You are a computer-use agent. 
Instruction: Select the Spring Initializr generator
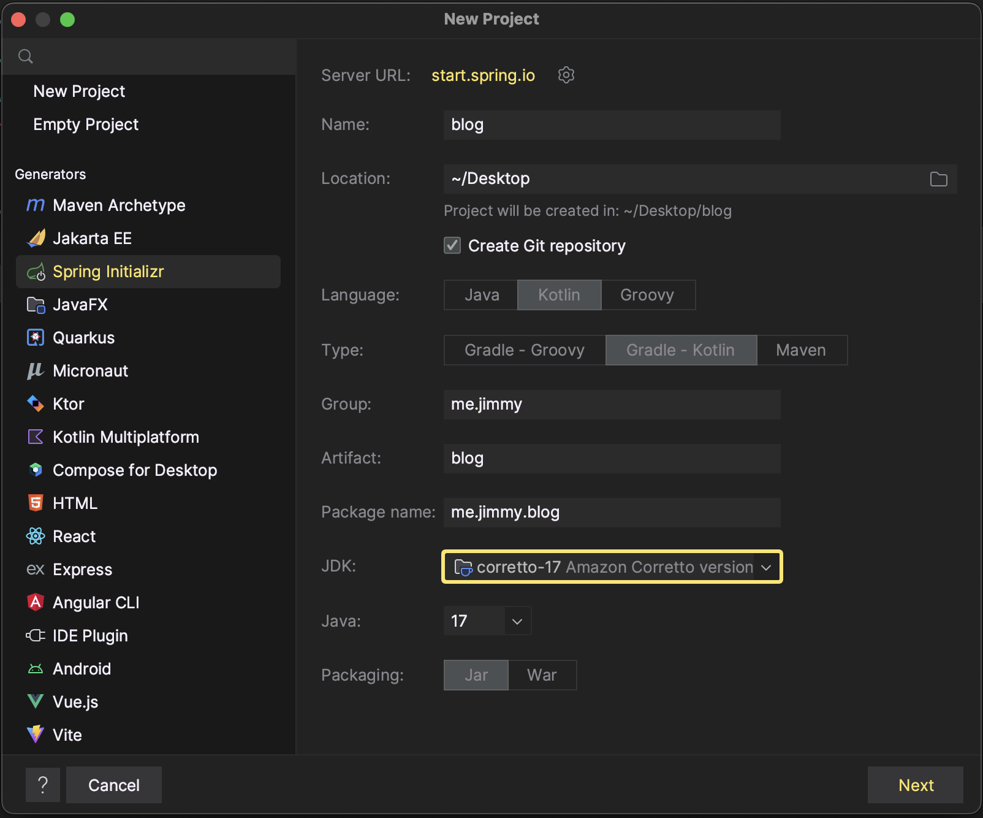148,272
